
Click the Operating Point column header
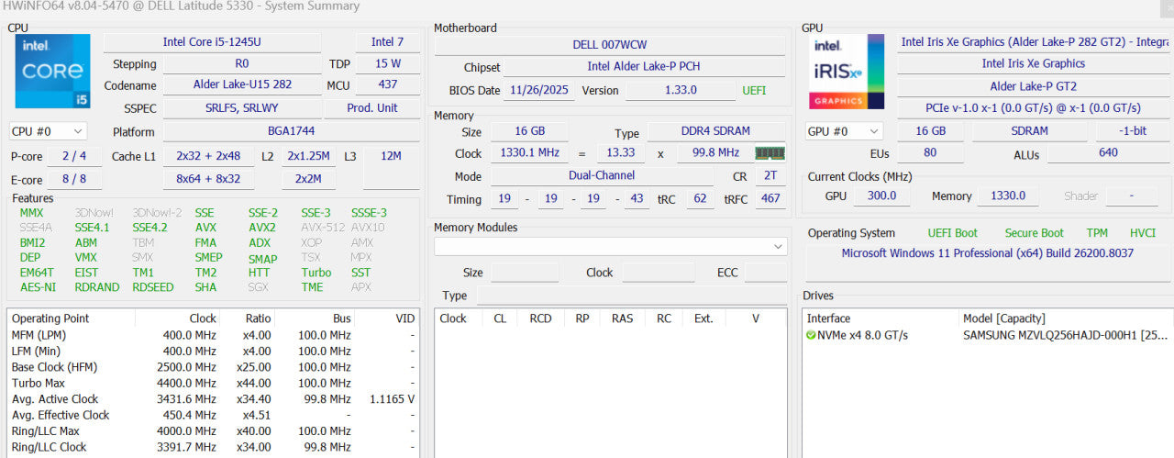pyautogui.click(x=50, y=318)
